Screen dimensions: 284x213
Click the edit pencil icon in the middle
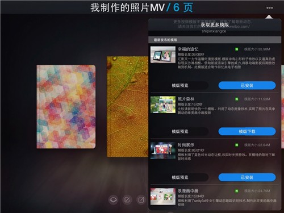(x=127, y=200)
